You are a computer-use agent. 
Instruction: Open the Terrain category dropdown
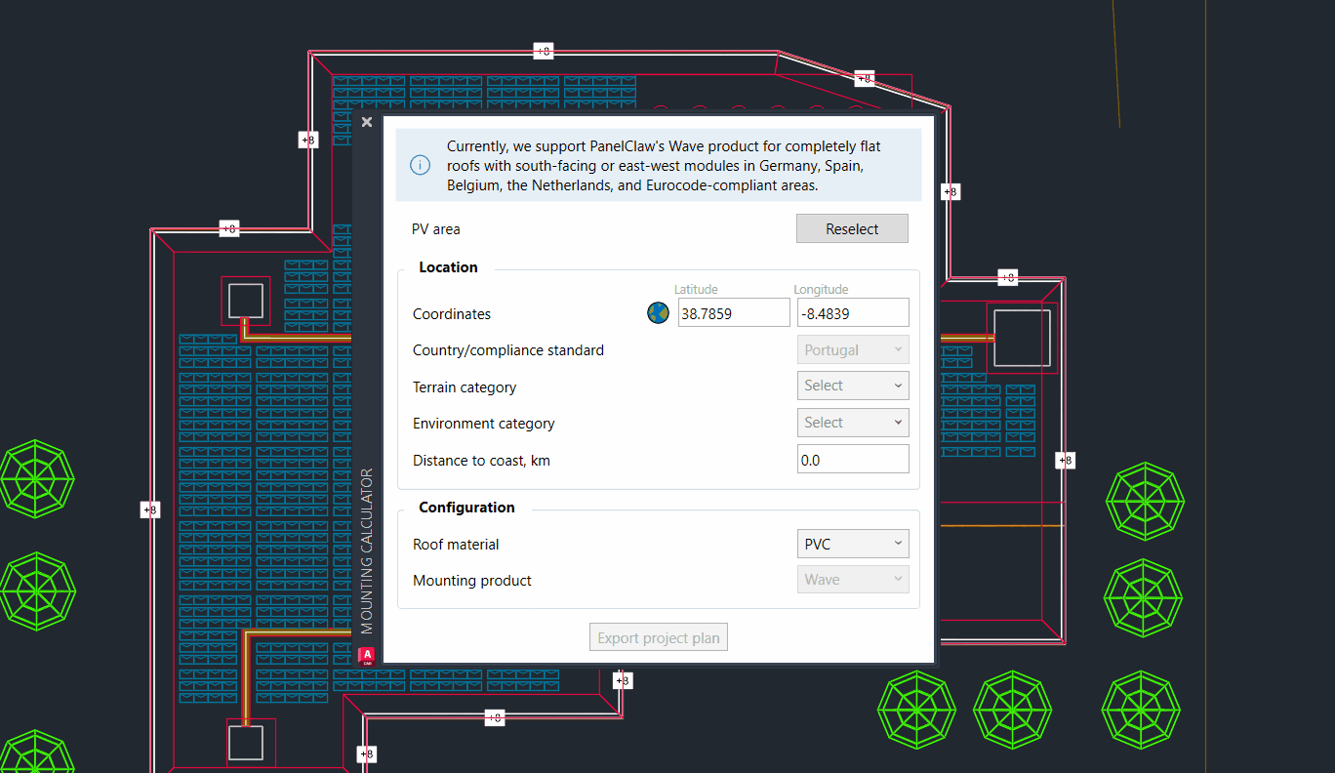[x=853, y=386]
